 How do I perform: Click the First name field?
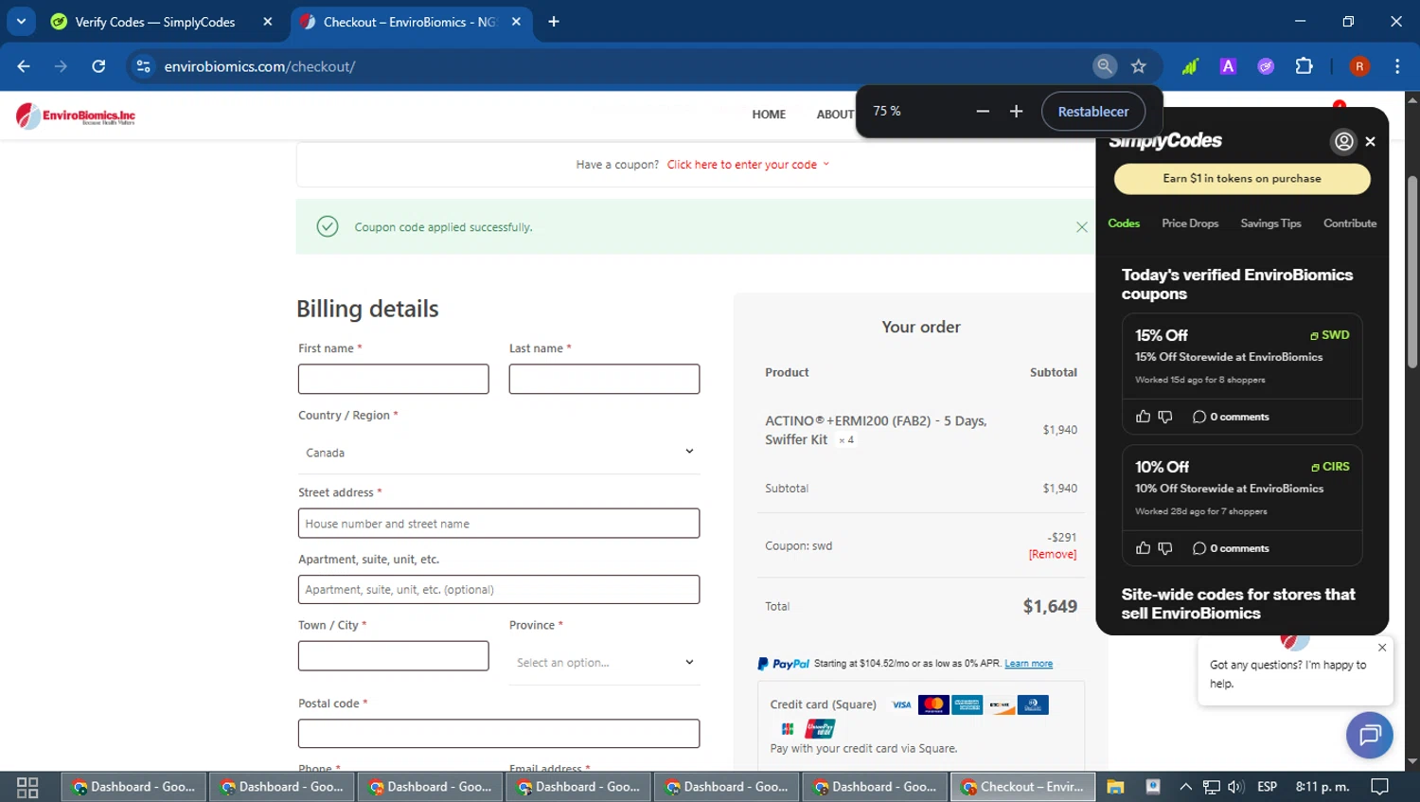click(393, 379)
